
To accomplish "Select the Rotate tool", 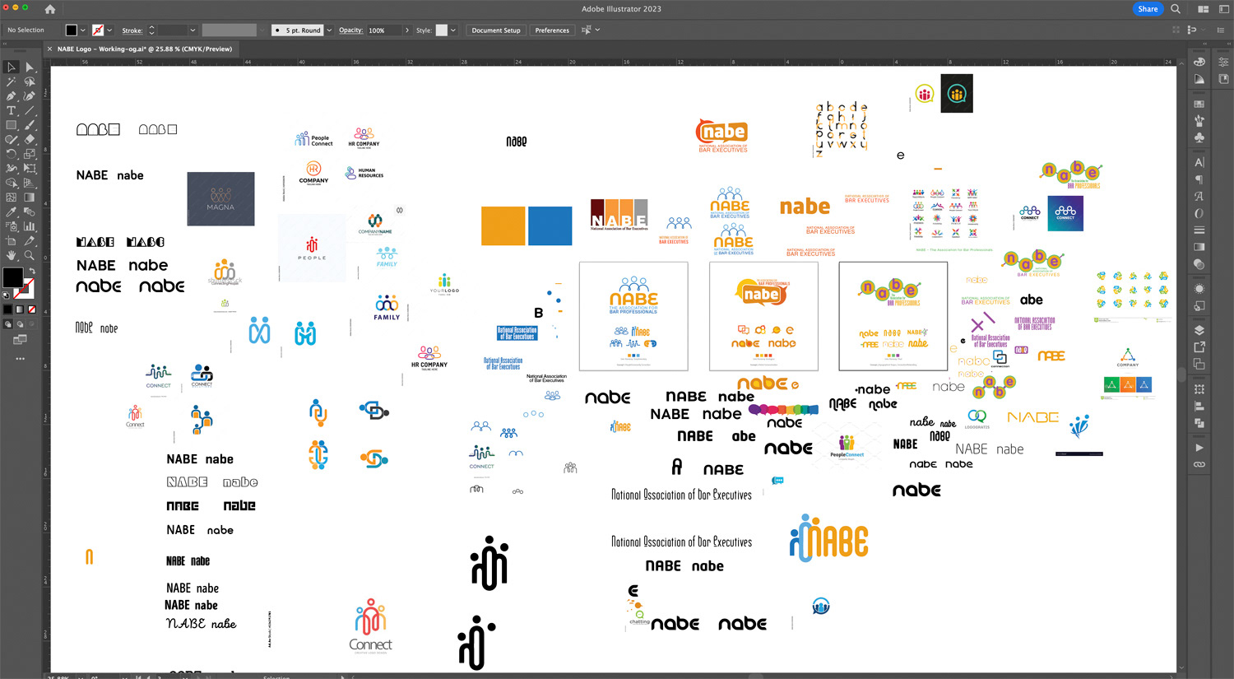I will 12,154.
